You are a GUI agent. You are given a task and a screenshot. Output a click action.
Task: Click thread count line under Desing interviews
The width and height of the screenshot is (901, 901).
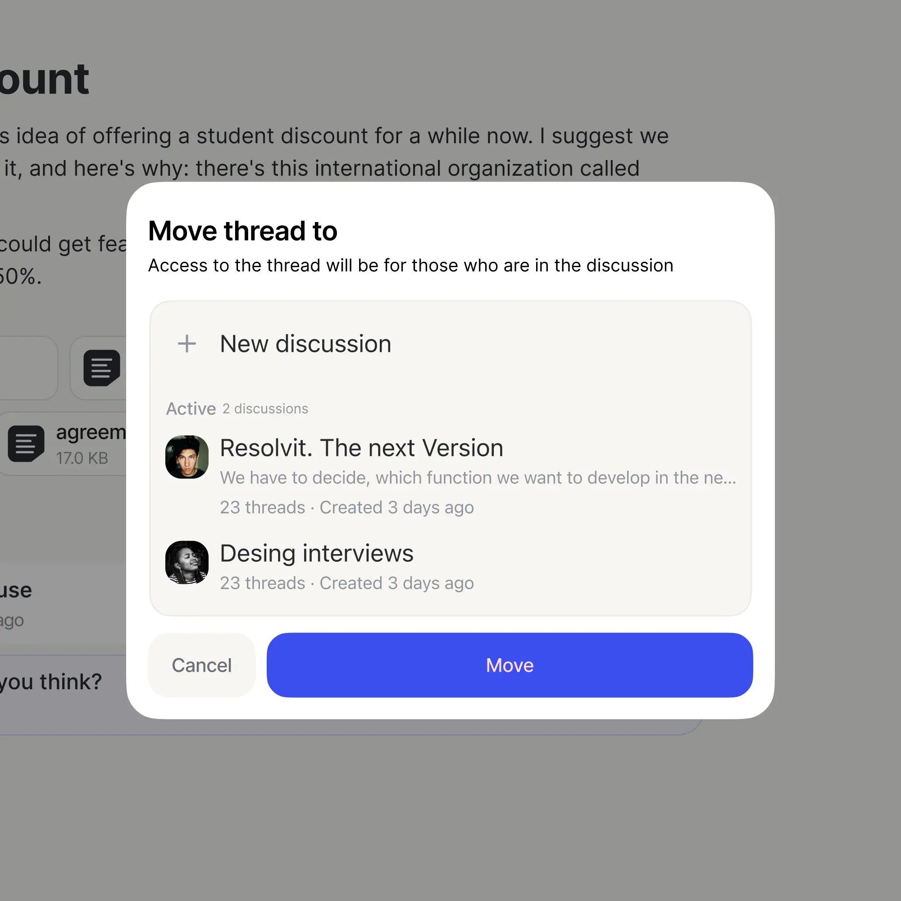[346, 583]
